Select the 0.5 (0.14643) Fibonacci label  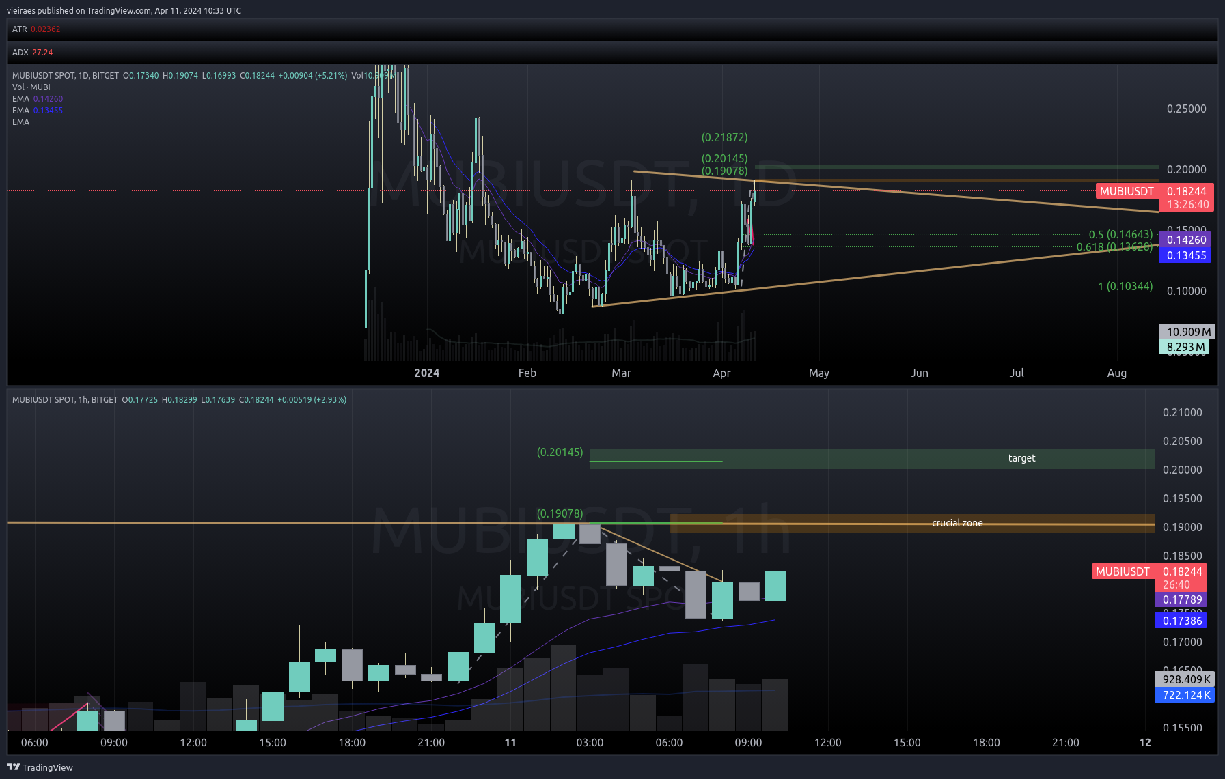1120,235
